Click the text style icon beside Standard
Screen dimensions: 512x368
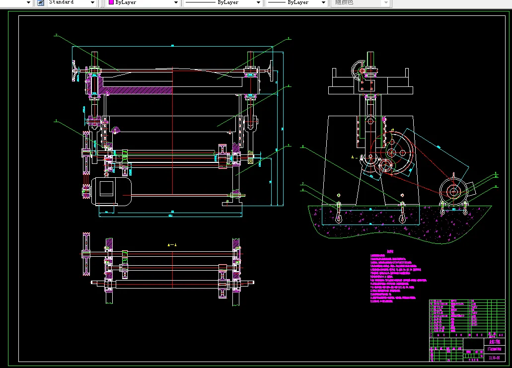pyautogui.click(x=40, y=2)
